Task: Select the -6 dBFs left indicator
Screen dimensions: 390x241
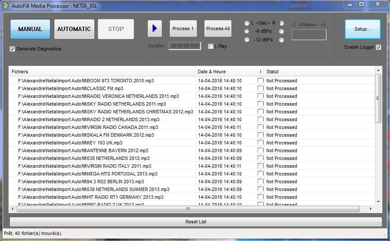Action: coord(247,31)
